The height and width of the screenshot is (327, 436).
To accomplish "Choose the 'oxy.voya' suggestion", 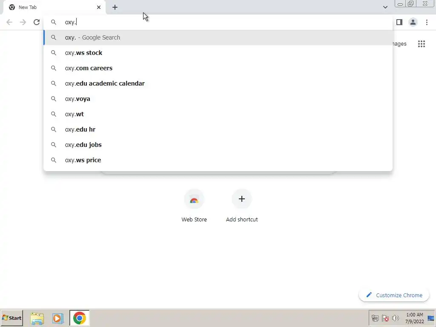I will [x=218, y=99].
